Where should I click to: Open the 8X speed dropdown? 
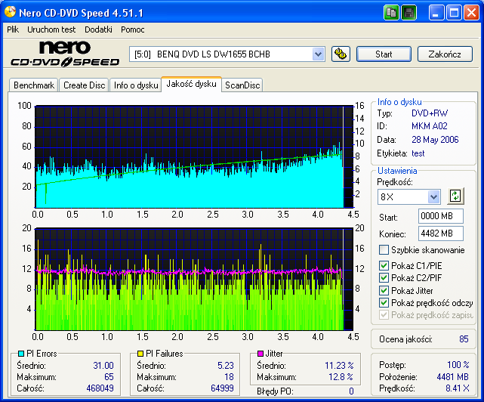tap(433, 196)
